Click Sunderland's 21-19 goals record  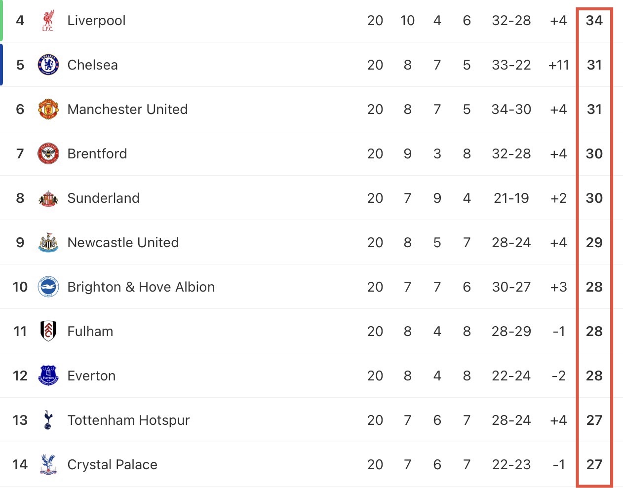[511, 198]
